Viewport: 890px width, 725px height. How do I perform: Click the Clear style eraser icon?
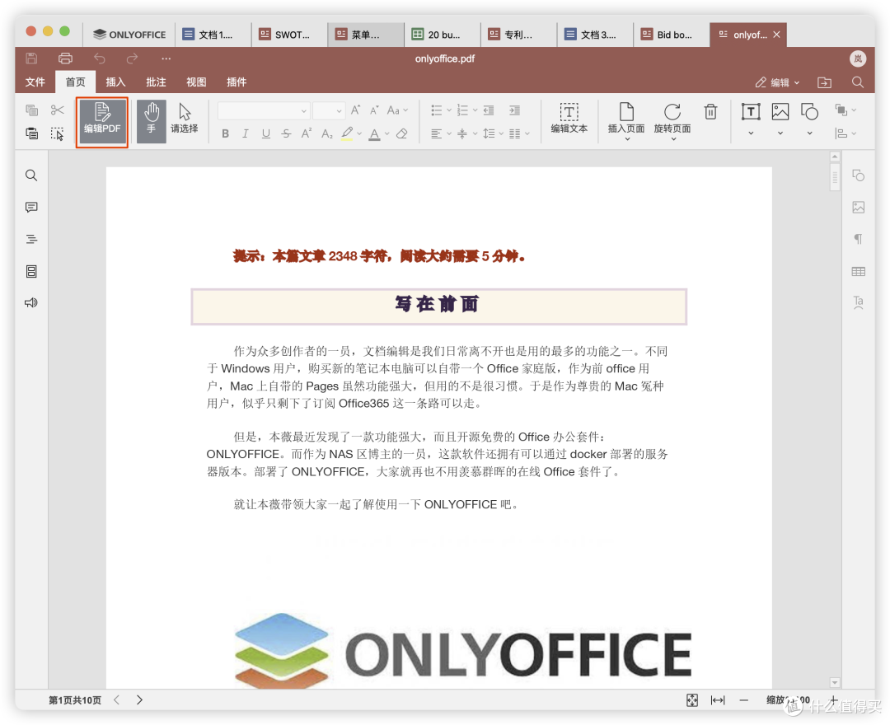pos(402,134)
